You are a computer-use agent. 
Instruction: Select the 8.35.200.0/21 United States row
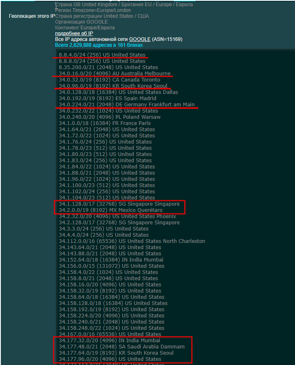(x=108, y=67)
